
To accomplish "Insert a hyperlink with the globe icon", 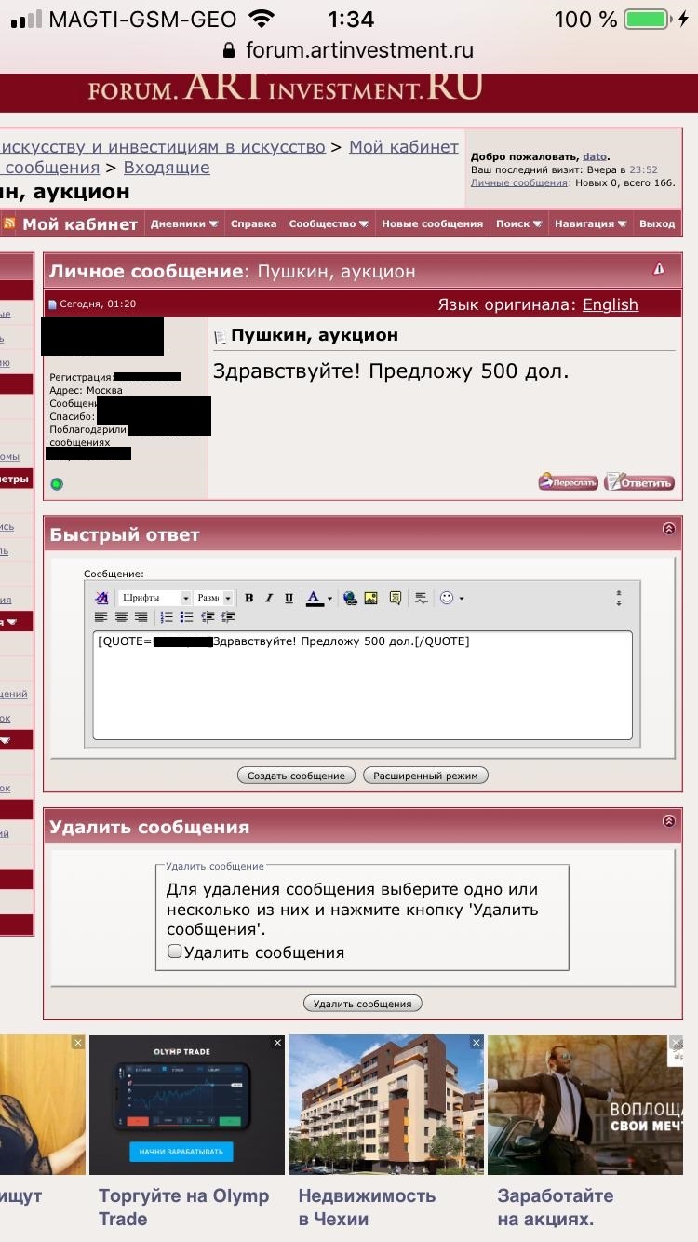I will 350,598.
